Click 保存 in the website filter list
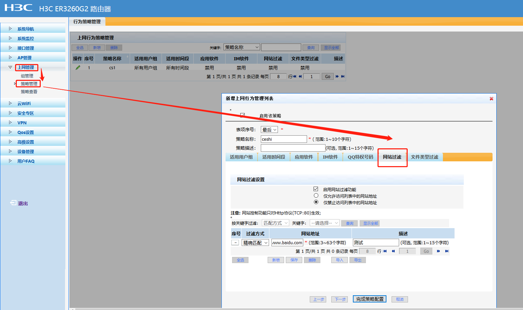523x310 pixels. (x=294, y=260)
